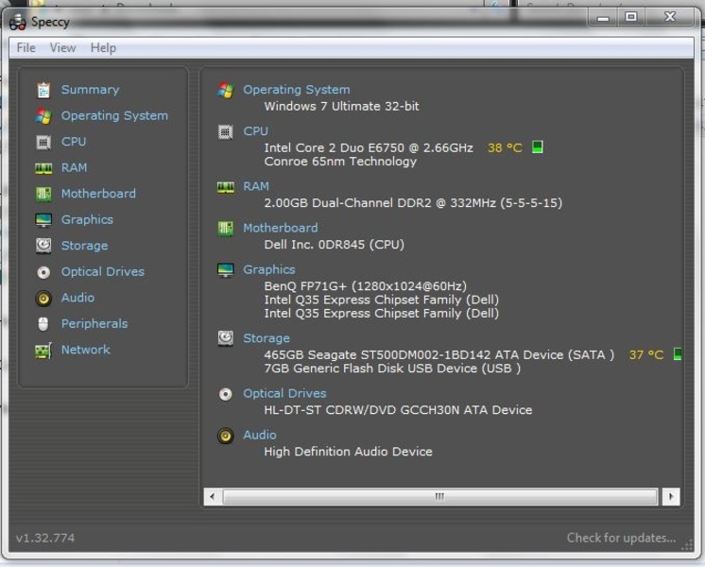Viewport: 705px width, 567px height.
Task: Click BenQ FP71G+ monitor text
Action: [366, 286]
